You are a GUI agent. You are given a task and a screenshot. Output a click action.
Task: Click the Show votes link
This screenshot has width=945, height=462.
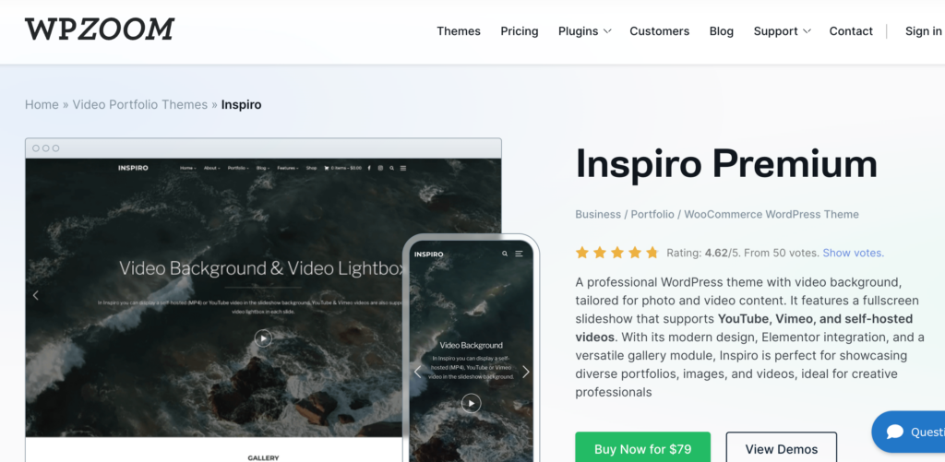(854, 253)
